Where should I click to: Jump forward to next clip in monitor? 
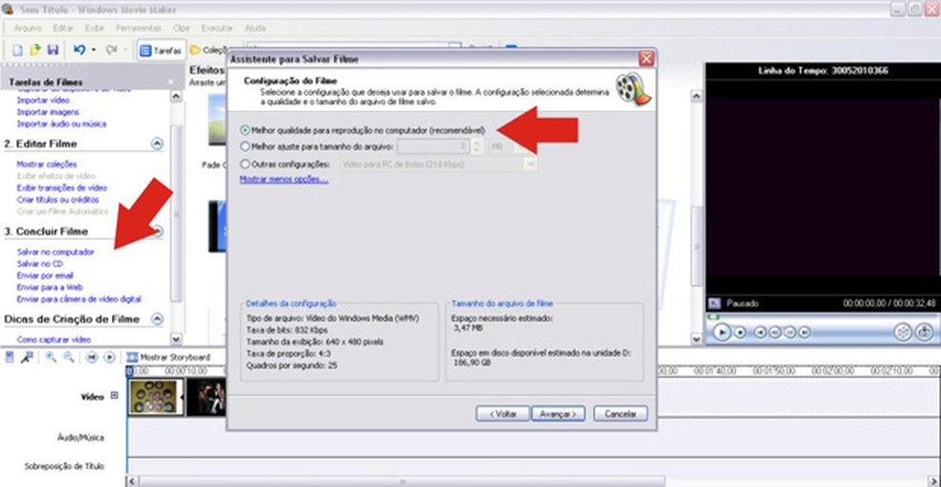[805, 331]
